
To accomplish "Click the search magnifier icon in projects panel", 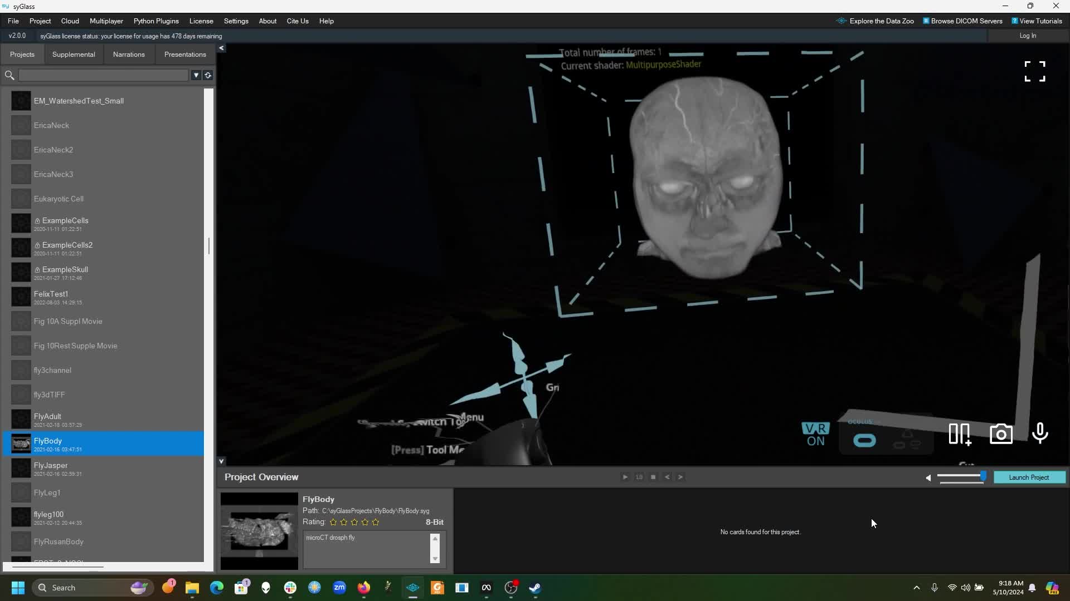I will click(9, 75).
